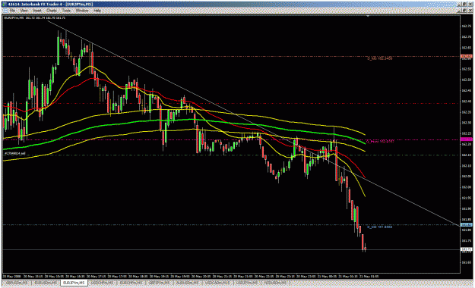Viewport: 475px width, 288px height.
Task: Click the EURJPYm,M5 quote text in chart corner
Action: [34, 18]
